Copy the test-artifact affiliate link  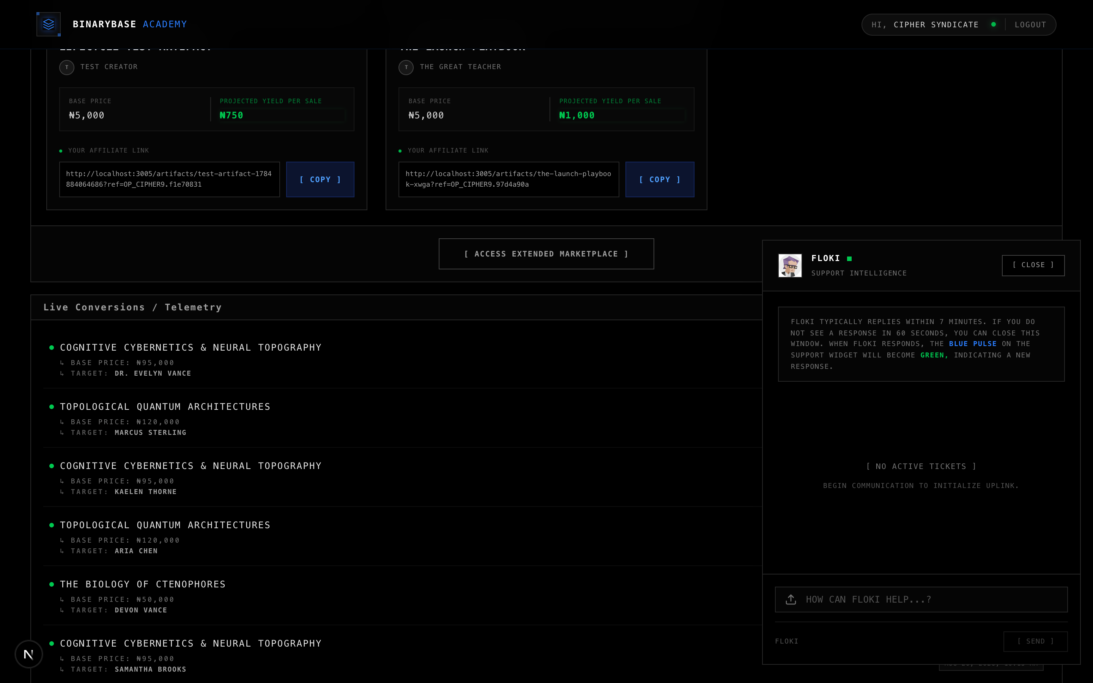320,179
